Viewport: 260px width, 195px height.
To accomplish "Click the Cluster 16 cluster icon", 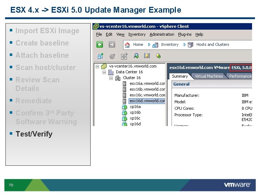I will (x=118, y=78).
